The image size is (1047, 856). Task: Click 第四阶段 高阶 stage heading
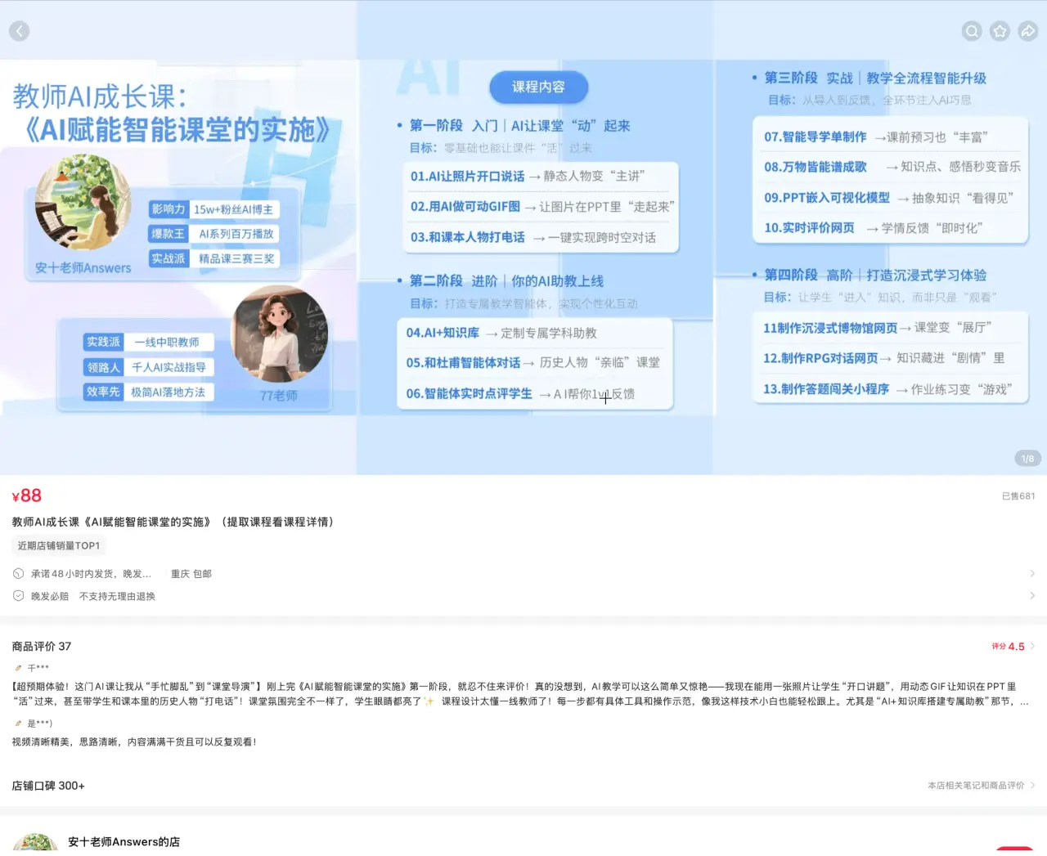click(x=874, y=276)
